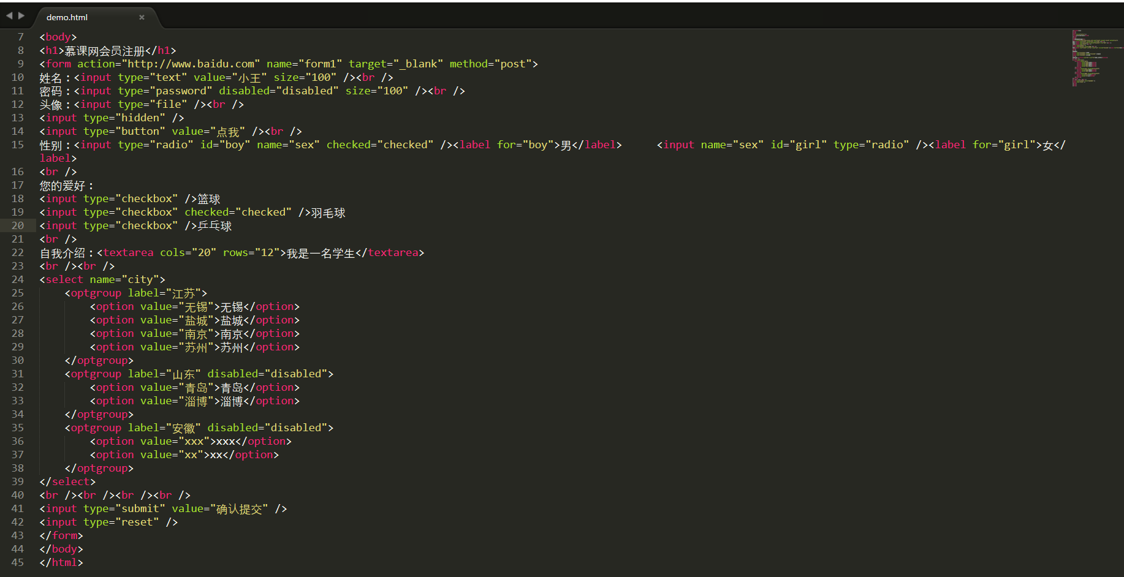Click the textarea content "我是一名学生"
The height and width of the screenshot is (577, 1124).
tap(321, 253)
